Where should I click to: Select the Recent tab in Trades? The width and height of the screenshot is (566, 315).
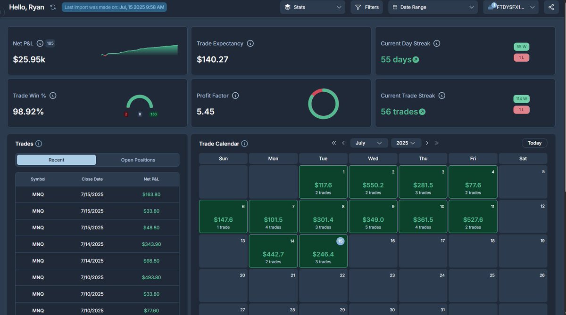click(57, 160)
